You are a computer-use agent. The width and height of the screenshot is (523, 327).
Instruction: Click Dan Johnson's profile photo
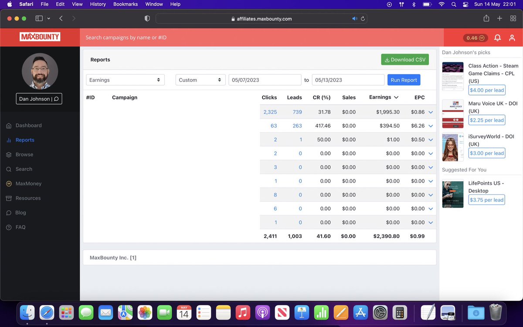40,71
